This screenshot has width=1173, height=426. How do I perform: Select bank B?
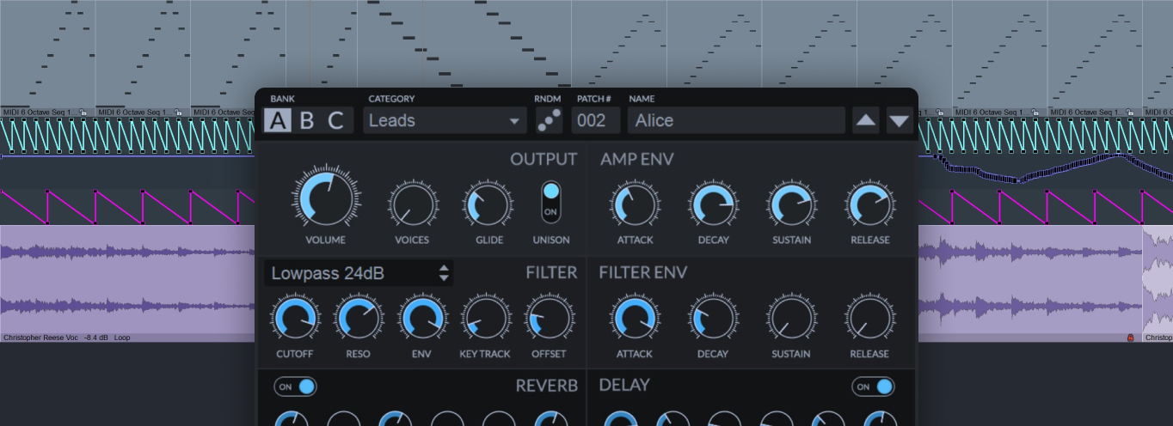(x=307, y=121)
